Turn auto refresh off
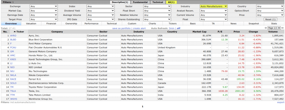 [x=178, y=28]
